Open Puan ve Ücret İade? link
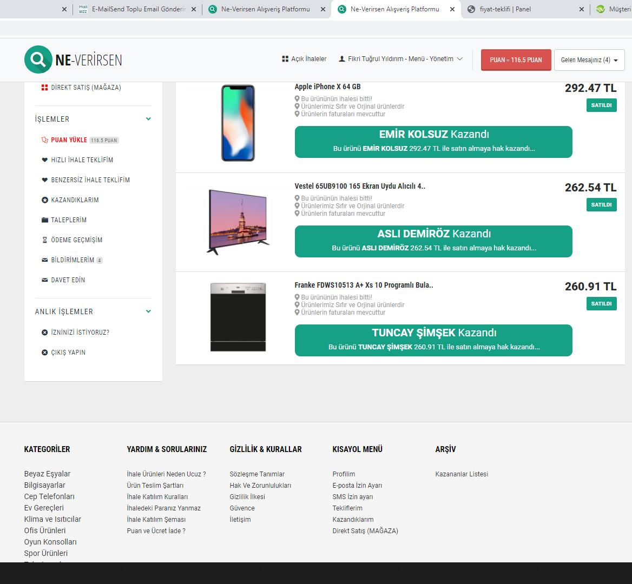This screenshot has height=584, width=632. [156, 531]
